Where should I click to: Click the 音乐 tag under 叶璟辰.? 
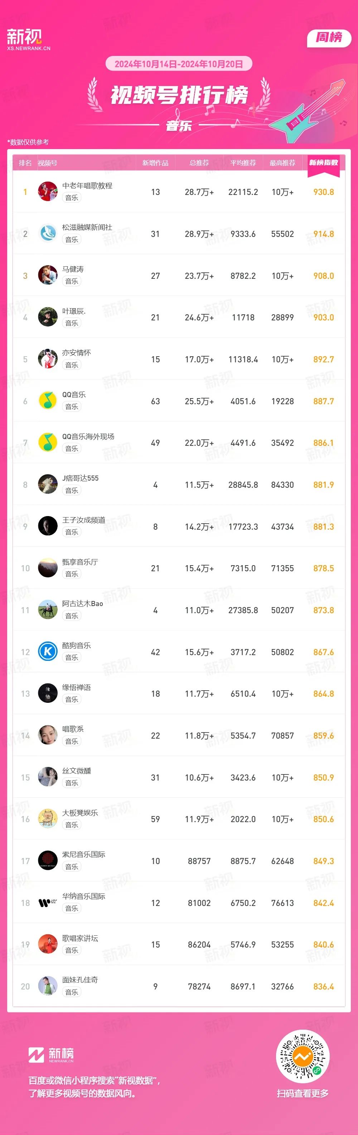pyautogui.click(x=71, y=323)
